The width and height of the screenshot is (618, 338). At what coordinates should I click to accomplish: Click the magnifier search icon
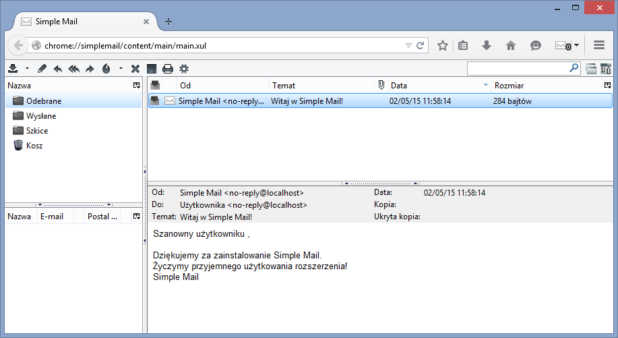574,68
